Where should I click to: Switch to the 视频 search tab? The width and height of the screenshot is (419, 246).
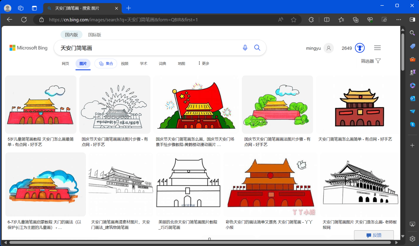[125, 63]
